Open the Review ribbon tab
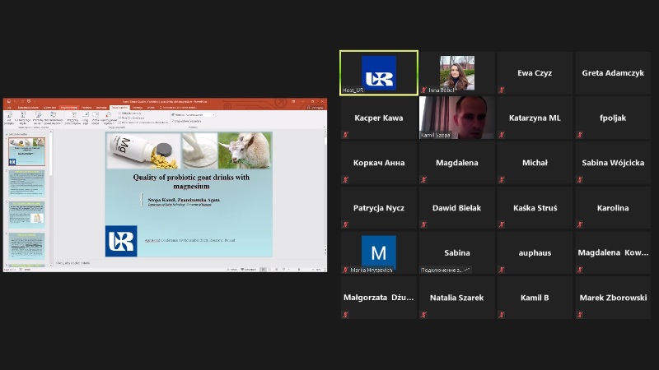 click(138, 108)
